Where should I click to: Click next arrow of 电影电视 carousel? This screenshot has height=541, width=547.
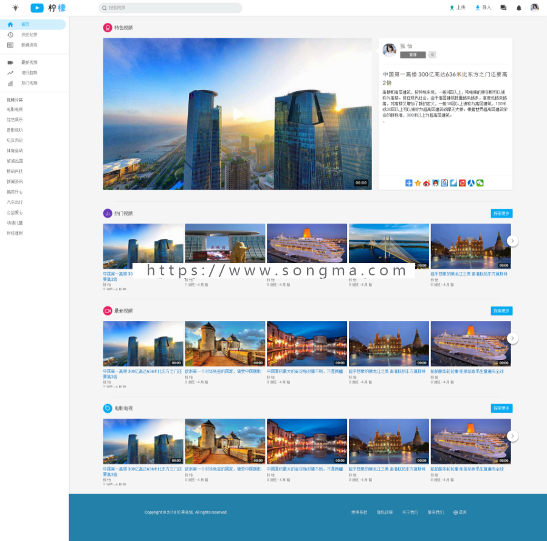512,436
